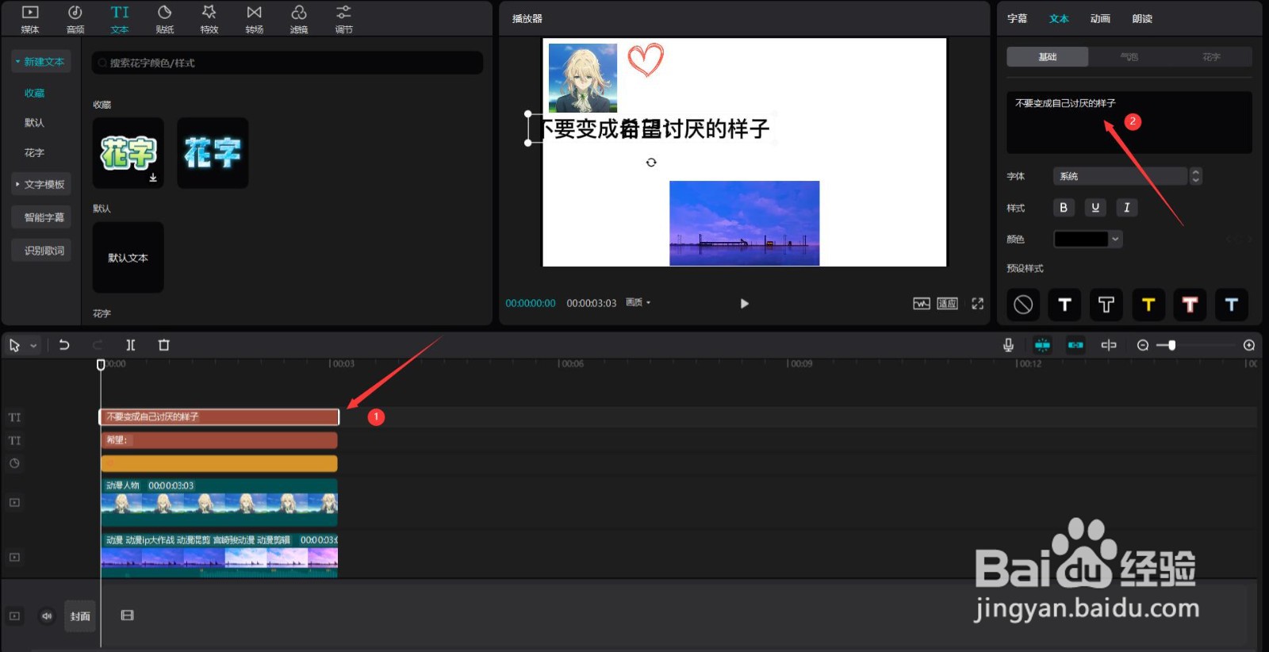Screen dimensions: 1269x652
Task: Toggle bold text style
Action: pos(1064,208)
